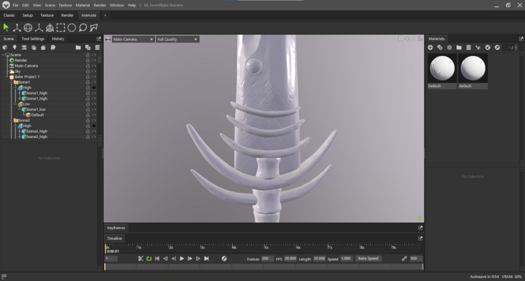Pop out the Materials panel

tap(521, 39)
